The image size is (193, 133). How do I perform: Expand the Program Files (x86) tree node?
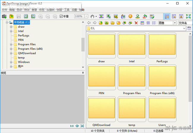pos(11,49)
